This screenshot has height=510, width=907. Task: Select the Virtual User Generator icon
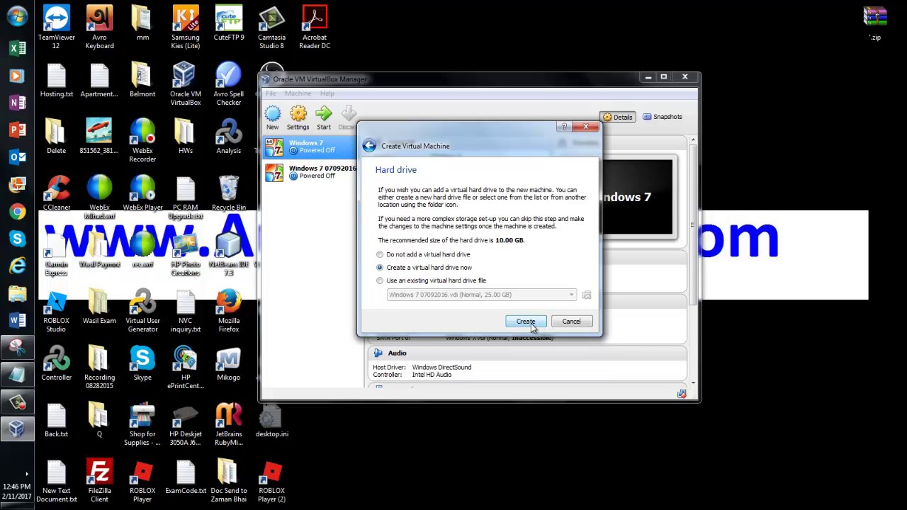tap(142, 311)
